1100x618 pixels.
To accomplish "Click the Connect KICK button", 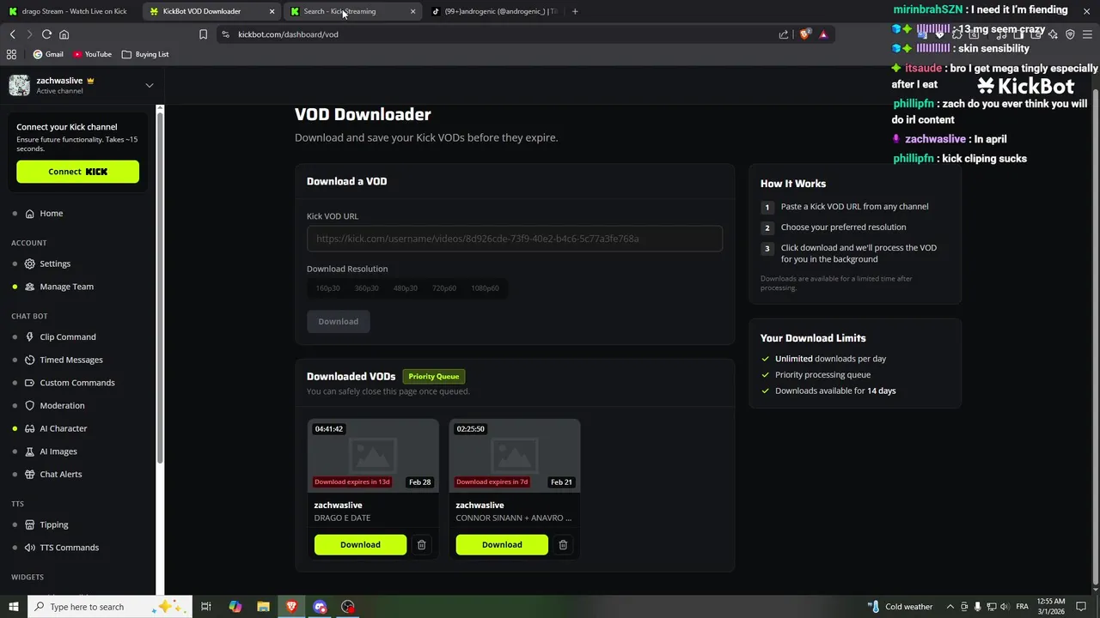I will 77,172.
